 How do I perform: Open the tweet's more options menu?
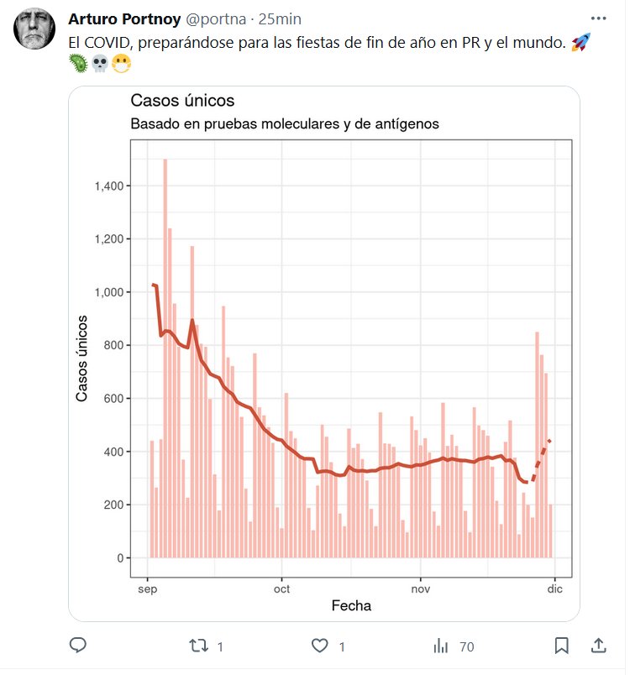coord(598,18)
